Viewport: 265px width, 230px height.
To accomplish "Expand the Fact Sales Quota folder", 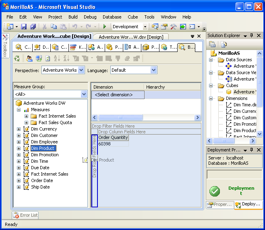I will tap(26, 122).
